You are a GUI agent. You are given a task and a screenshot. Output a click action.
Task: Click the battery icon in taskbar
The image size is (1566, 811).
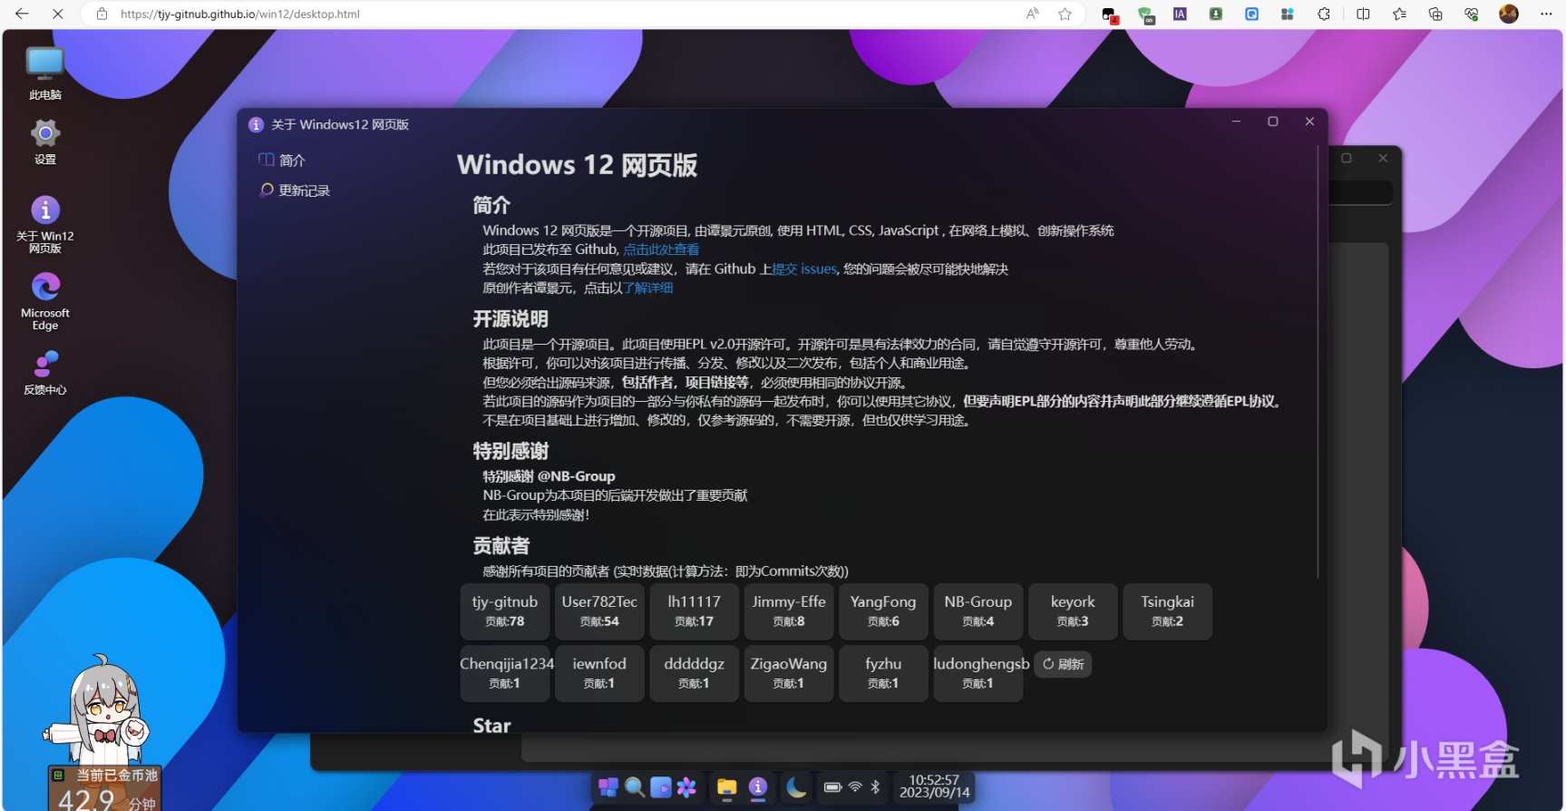click(832, 787)
